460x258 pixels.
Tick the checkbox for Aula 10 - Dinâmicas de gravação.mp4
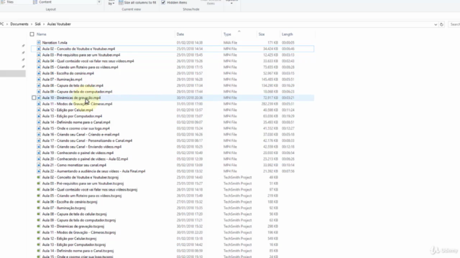click(x=34, y=97)
